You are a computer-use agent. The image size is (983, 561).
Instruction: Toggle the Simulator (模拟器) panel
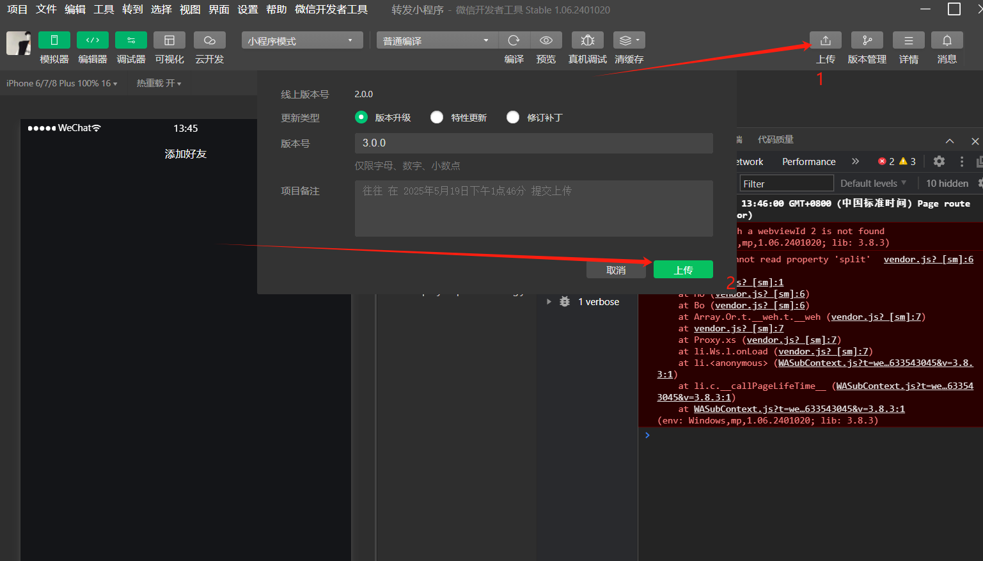pos(54,40)
